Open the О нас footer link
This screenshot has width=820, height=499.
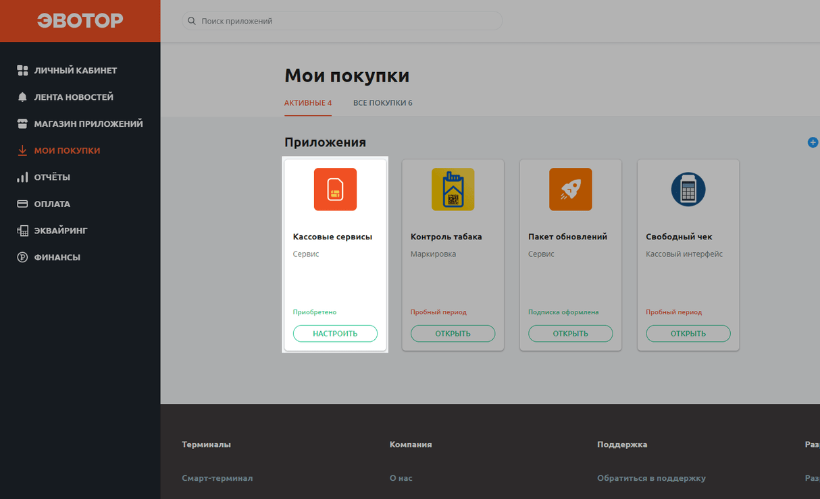401,478
